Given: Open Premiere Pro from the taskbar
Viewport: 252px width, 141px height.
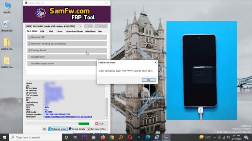Looking at the screenshot, I should (85, 137).
